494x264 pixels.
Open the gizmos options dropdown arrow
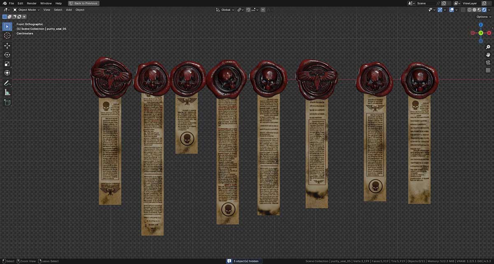click(445, 10)
